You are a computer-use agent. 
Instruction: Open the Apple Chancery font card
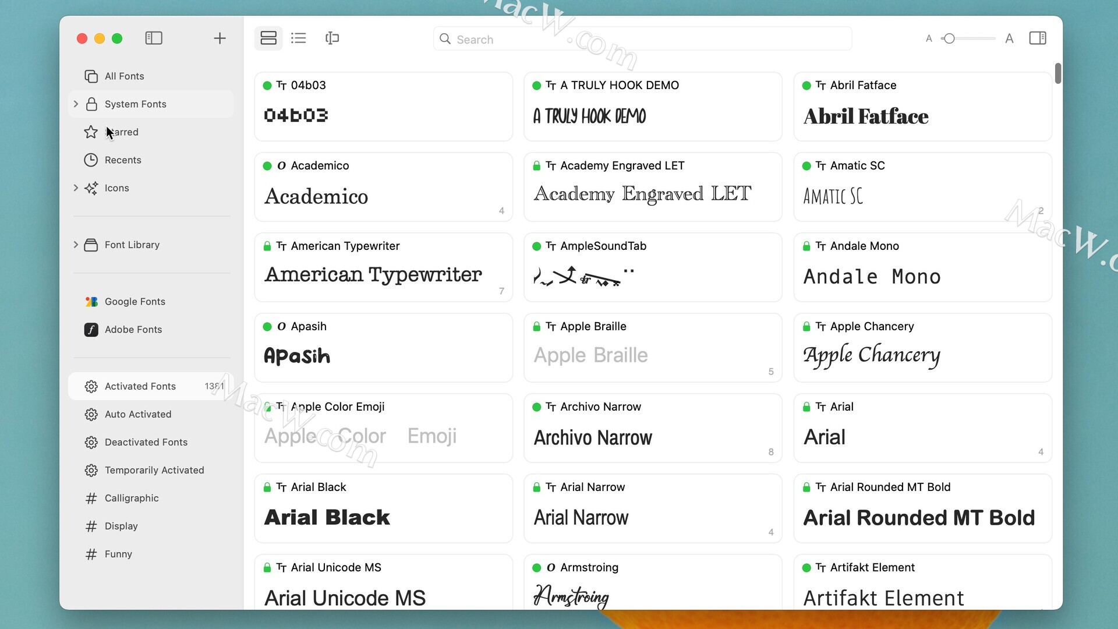click(923, 348)
